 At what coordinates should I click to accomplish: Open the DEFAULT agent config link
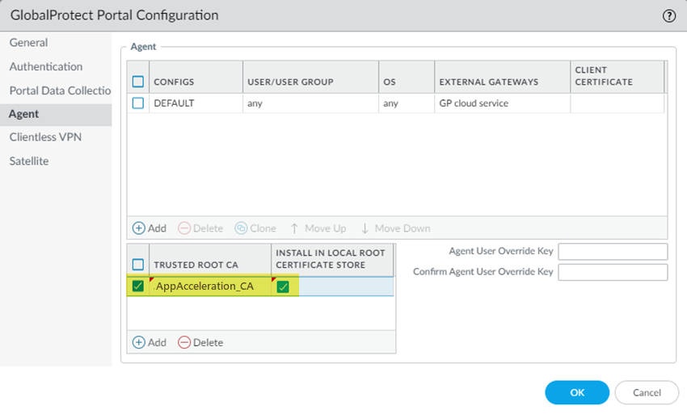175,103
